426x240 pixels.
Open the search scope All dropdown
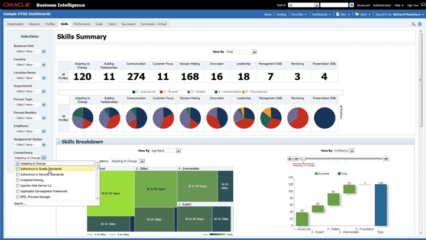(x=317, y=5)
